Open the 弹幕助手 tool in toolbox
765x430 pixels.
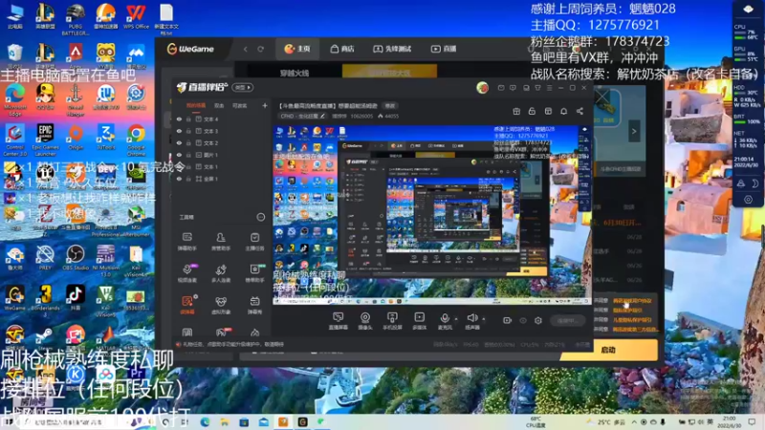tap(187, 242)
